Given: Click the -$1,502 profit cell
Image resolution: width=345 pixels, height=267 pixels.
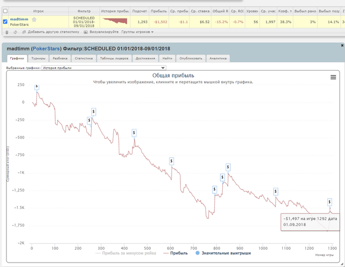Looking at the screenshot, I should (159, 22).
